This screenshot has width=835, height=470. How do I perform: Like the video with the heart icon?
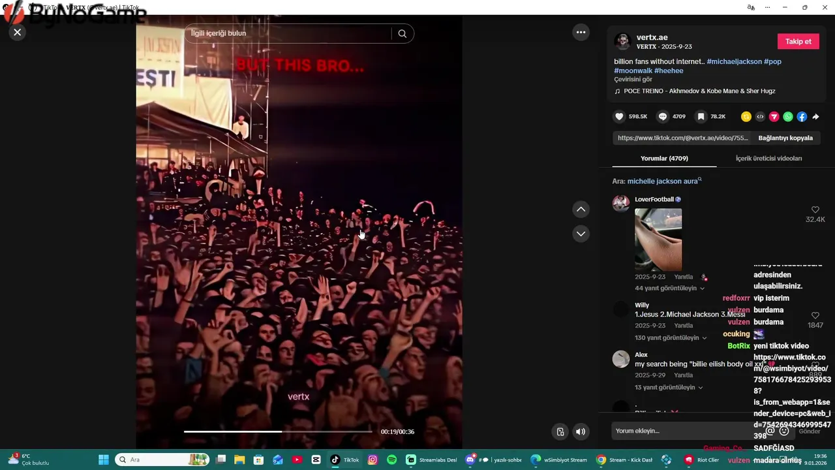point(619,116)
